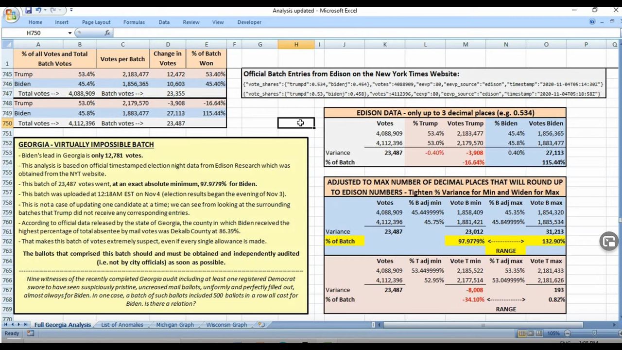This screenshot has width=622, height=350.
Task: Save the workbook using Quick Access icon
Action: point(29,10)
